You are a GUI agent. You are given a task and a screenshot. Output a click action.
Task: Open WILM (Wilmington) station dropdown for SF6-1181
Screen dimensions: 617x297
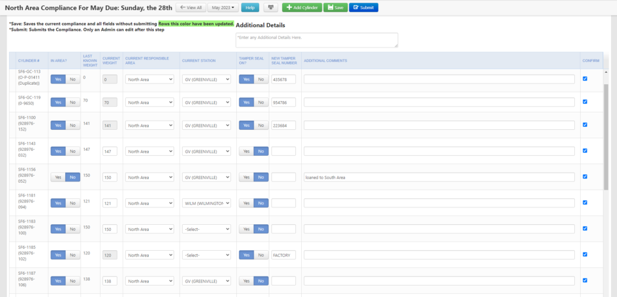[x=205, y=203]
